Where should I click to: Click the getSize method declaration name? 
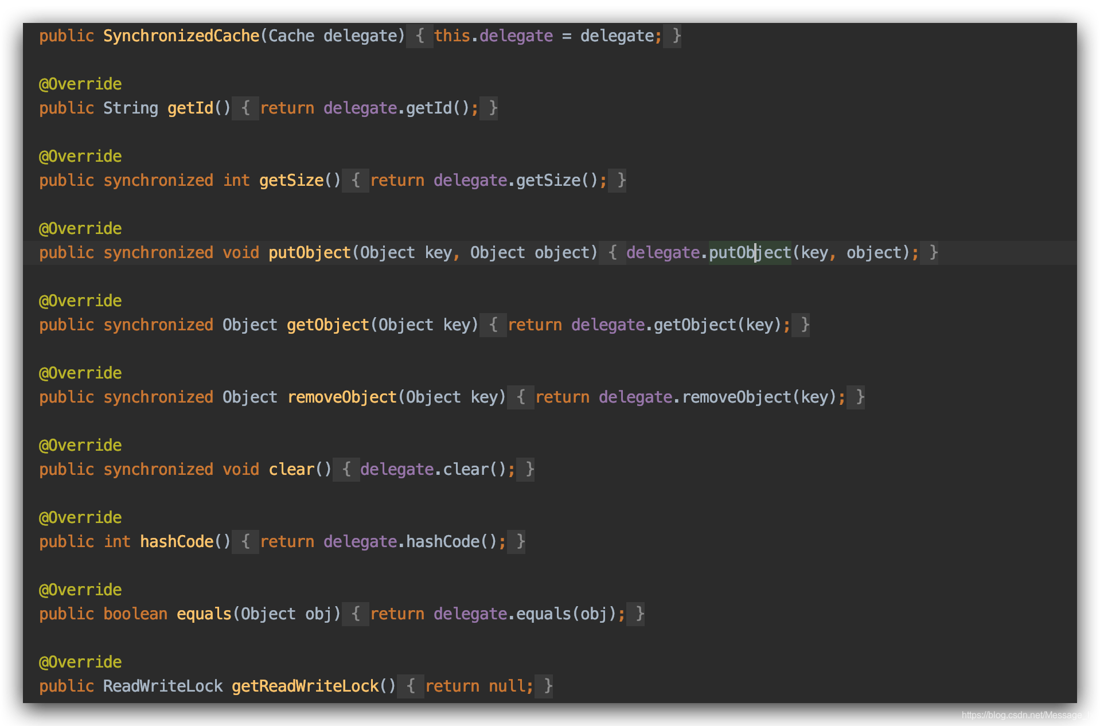tap(291, 181)
